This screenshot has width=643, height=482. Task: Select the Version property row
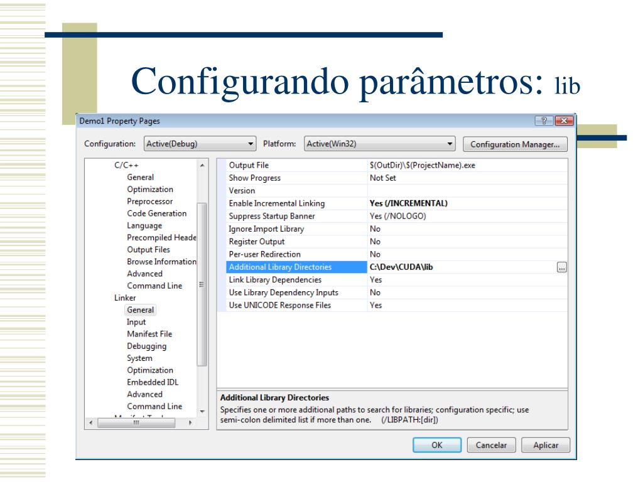[x=397, y=191]
